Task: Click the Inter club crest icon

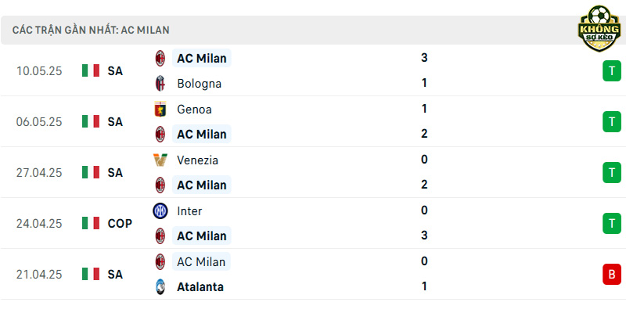Action: (160, 210)
